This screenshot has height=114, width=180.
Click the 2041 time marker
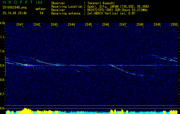pos(20,25)
